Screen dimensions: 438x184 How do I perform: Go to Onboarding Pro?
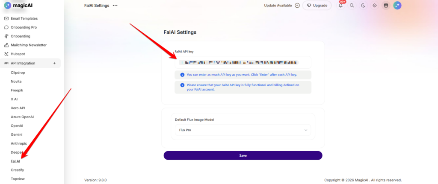24,27
